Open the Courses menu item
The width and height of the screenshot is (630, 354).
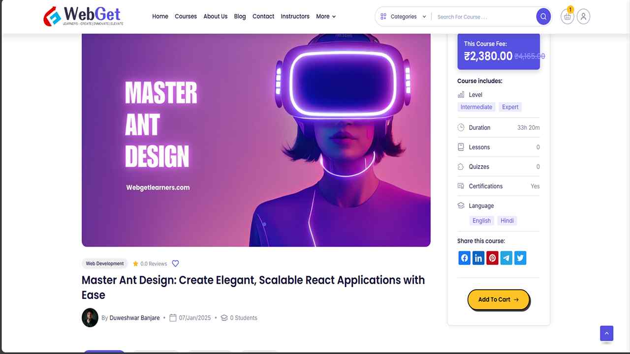coord(186,16)
